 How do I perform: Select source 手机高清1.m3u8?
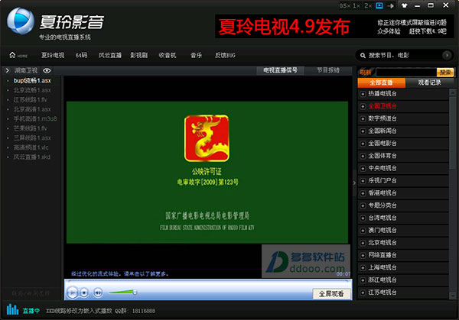click(35, 118)
